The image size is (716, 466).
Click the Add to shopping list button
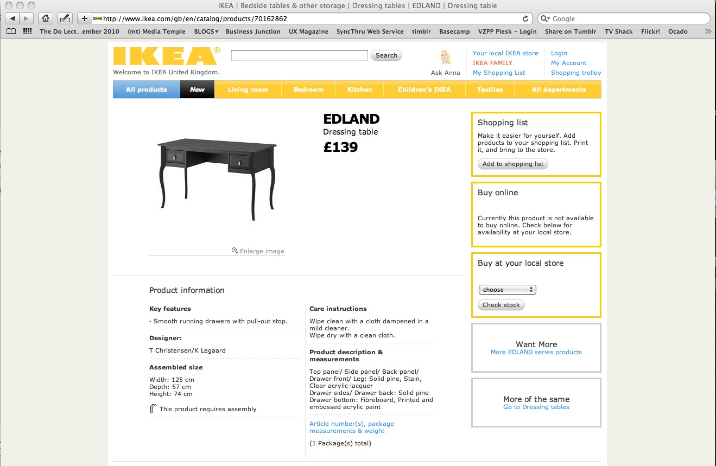pos(512,164)
